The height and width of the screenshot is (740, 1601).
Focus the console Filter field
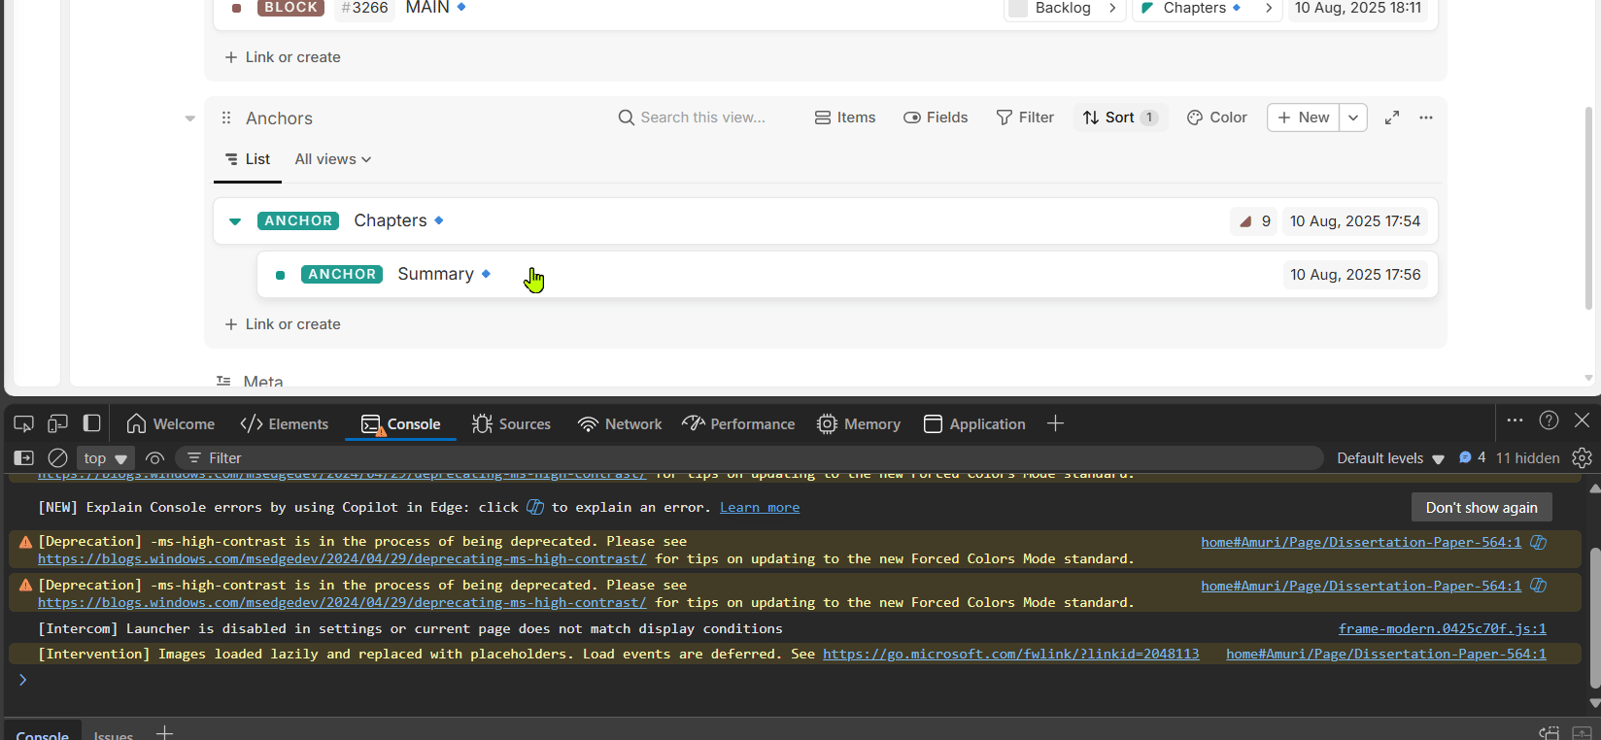click(748, 458)
